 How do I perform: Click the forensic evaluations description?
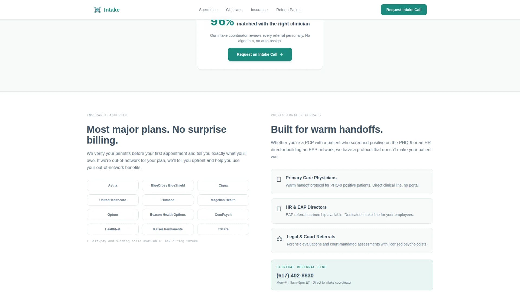(357, 244)
